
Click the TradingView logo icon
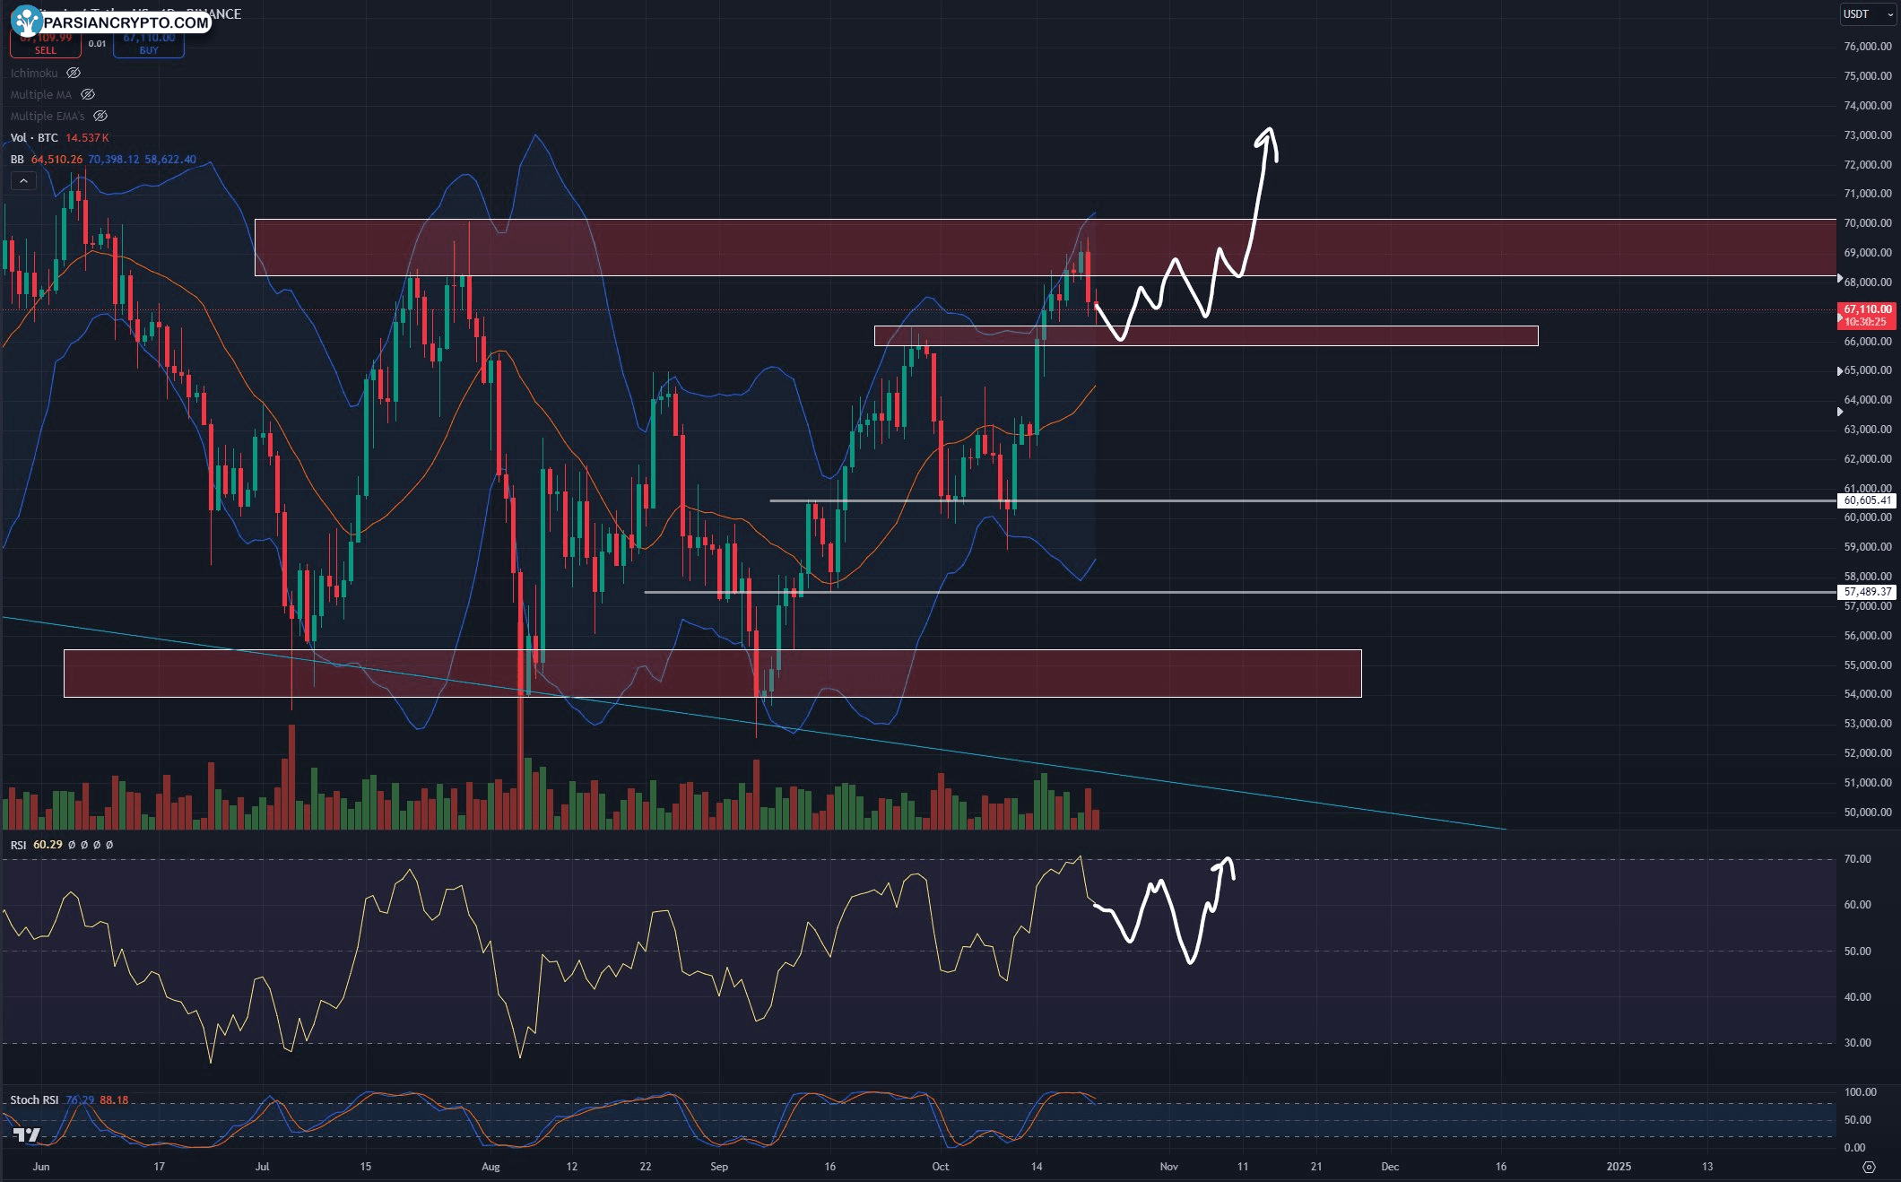point(27,1134)
